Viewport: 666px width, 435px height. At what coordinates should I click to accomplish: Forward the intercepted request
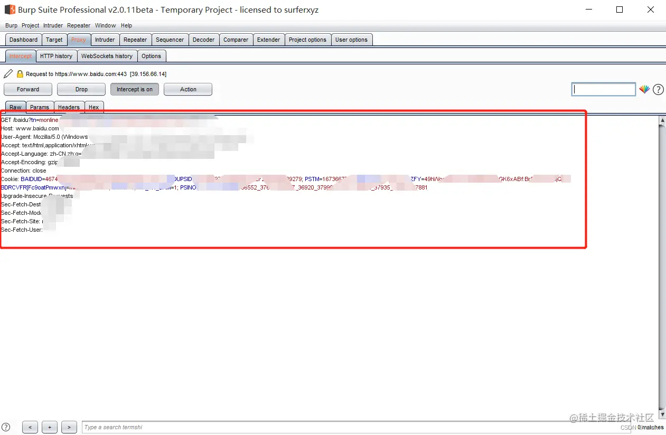point(28,89)
